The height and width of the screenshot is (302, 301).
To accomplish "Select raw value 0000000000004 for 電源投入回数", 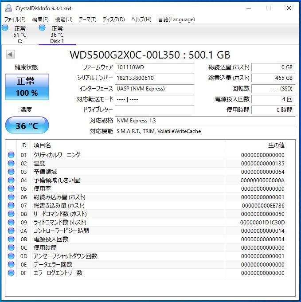I will coord(263,239).
